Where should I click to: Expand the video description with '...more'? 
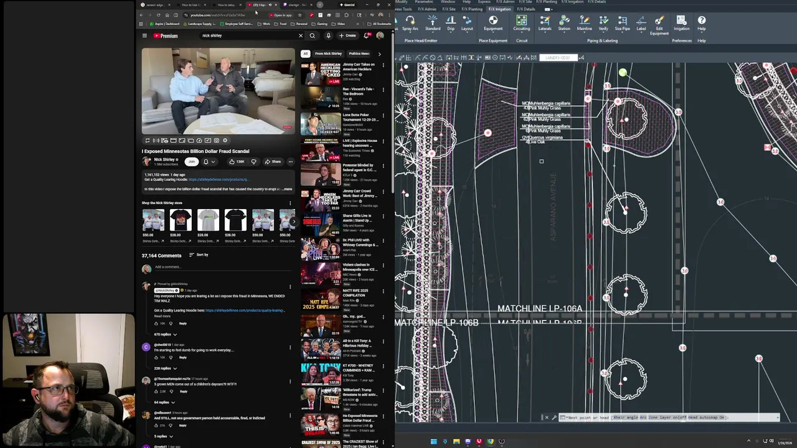pyautogui.click(x=287, y=189)
